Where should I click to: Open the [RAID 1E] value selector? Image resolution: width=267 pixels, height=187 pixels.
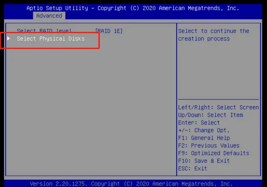[x=109, y=31]
